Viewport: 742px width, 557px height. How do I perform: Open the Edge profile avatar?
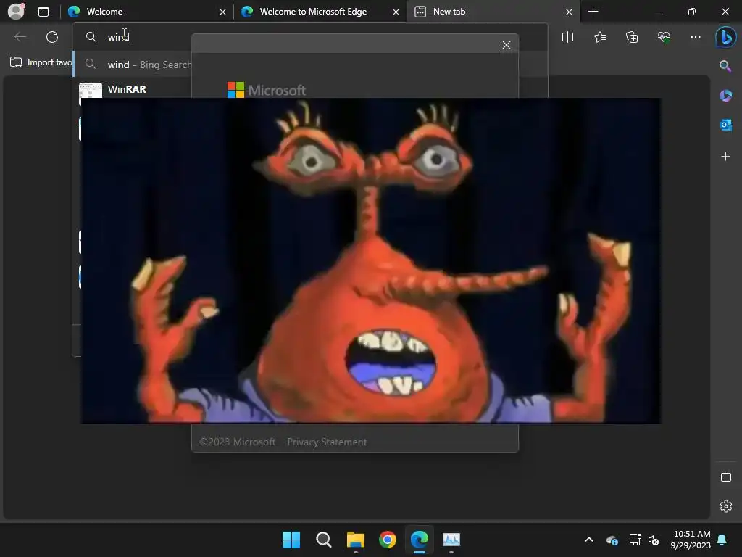17,12
